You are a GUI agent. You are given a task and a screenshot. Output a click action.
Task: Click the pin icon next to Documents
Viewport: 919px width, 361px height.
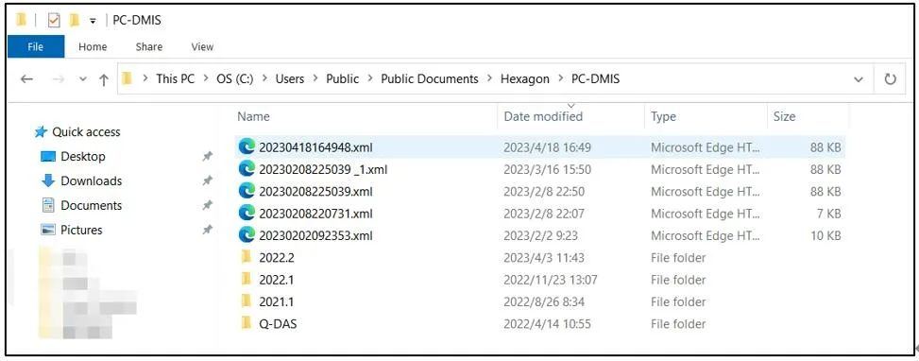click(x=207, y=206)
